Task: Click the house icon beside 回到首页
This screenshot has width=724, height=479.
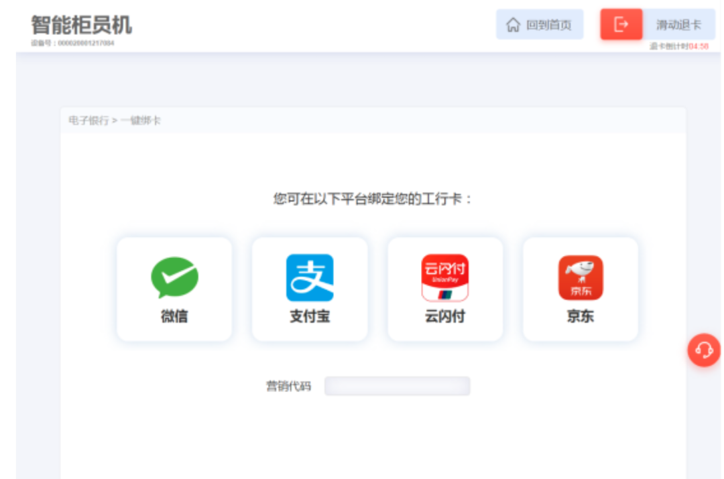Action: 513,25
